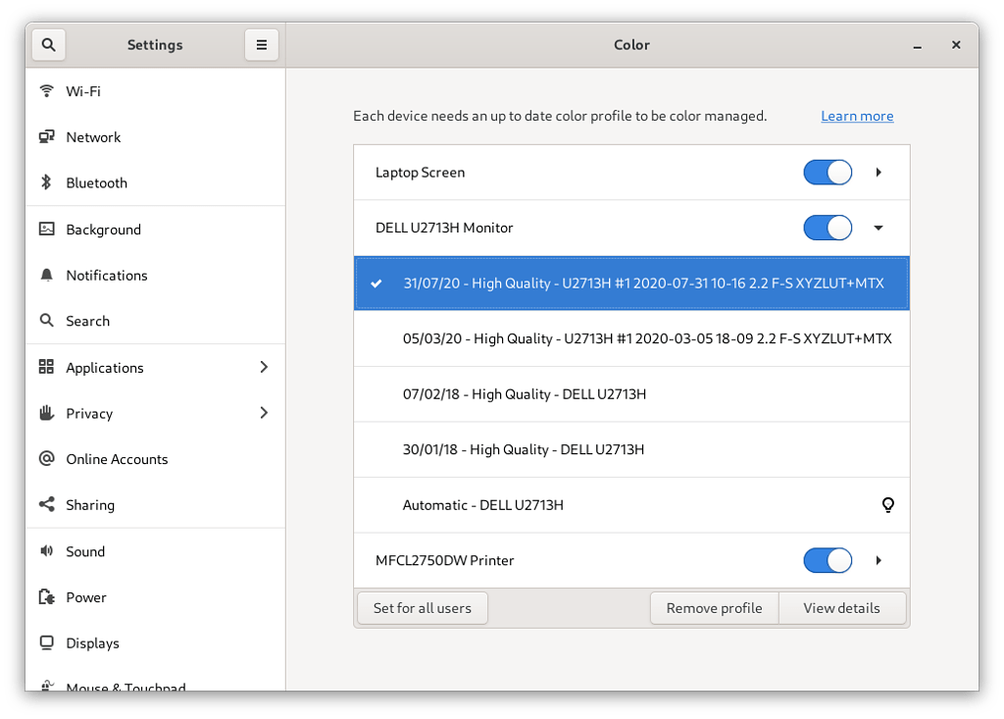
Task: Click the Bluetooth icon in sidebar
Action: coord(46,182)
